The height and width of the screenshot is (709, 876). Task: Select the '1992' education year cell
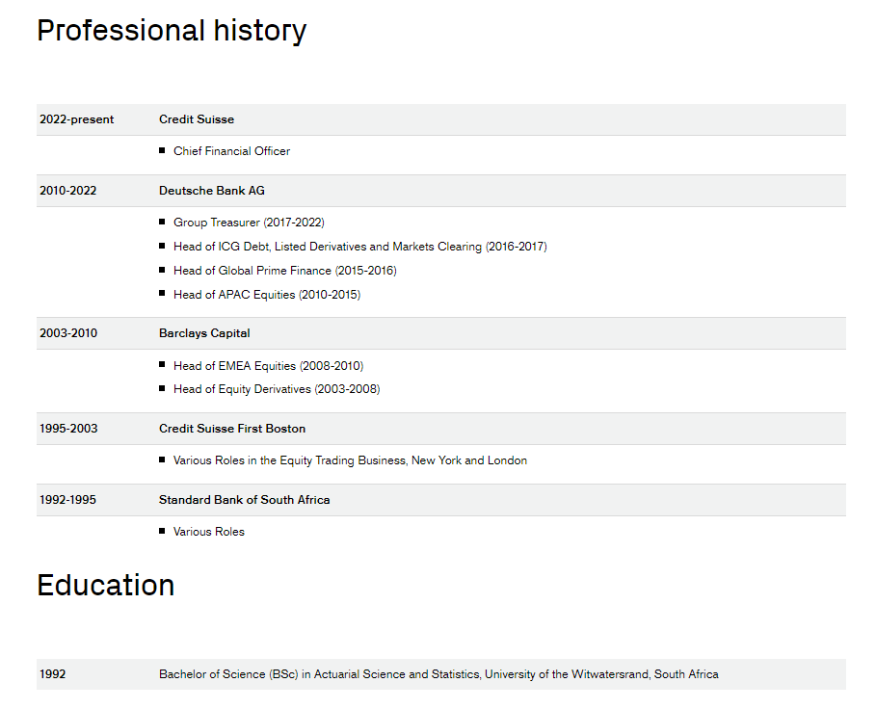click(x=52, y=674)
